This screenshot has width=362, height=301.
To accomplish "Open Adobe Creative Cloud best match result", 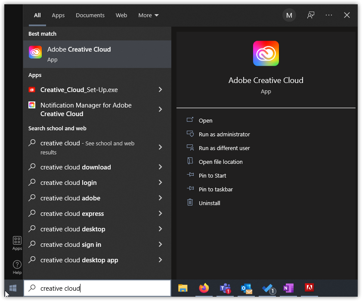I will (97, 54).
